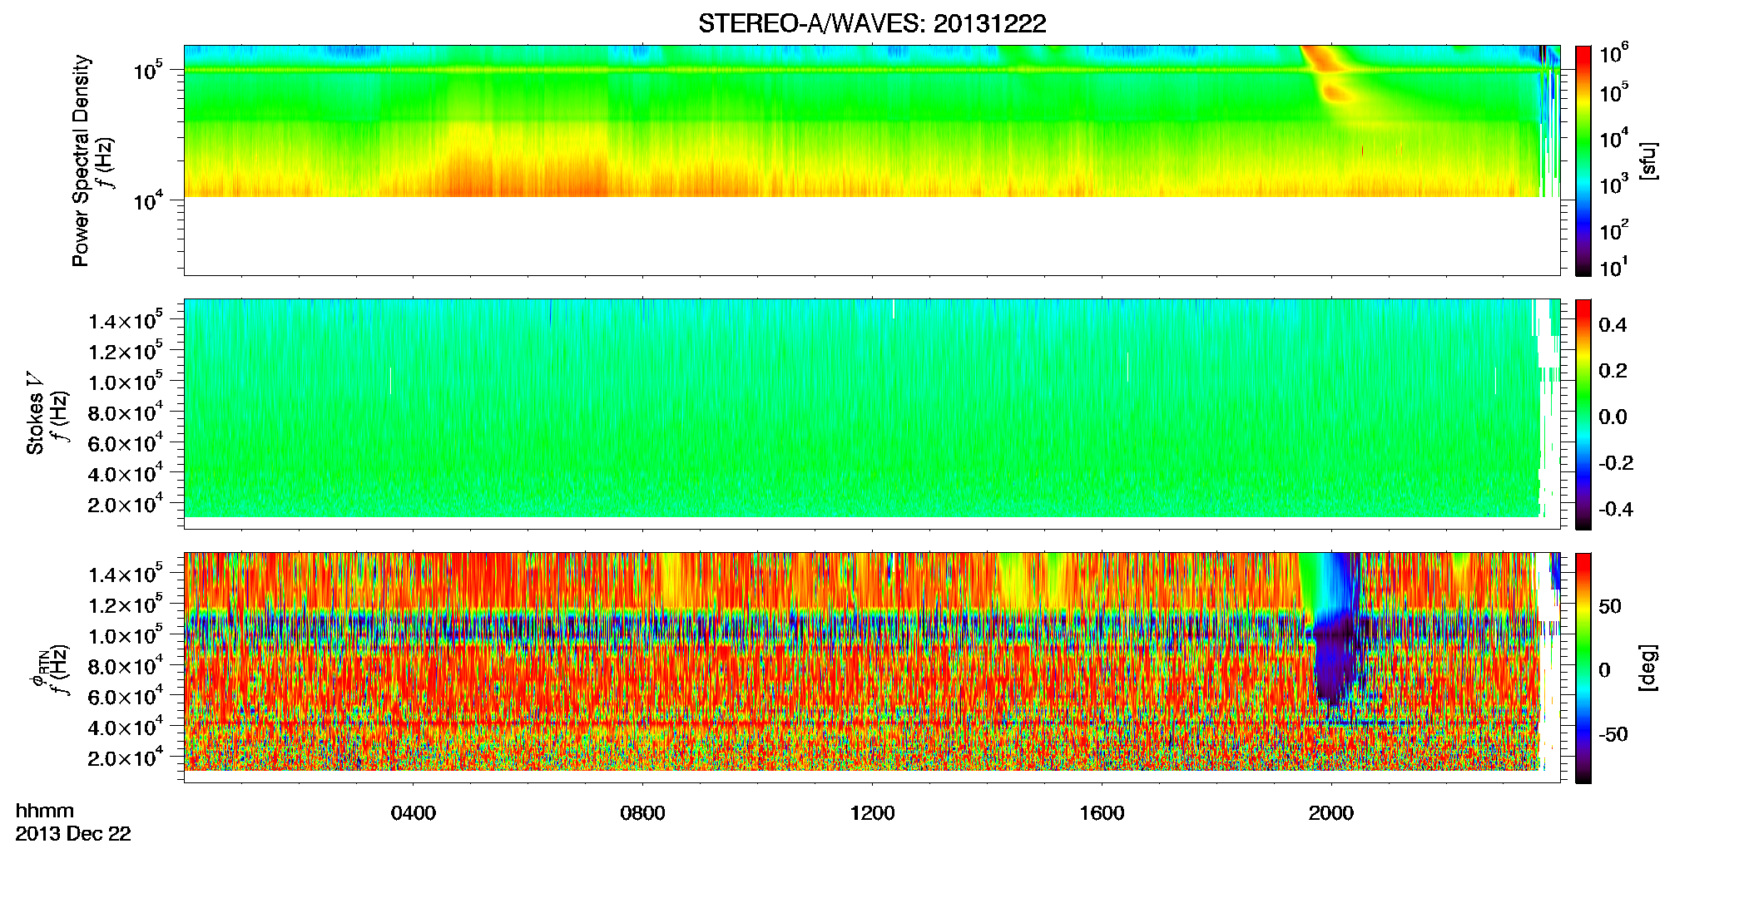Click the 10¹ tick on the sfu color bar

tap(1613, 267)
